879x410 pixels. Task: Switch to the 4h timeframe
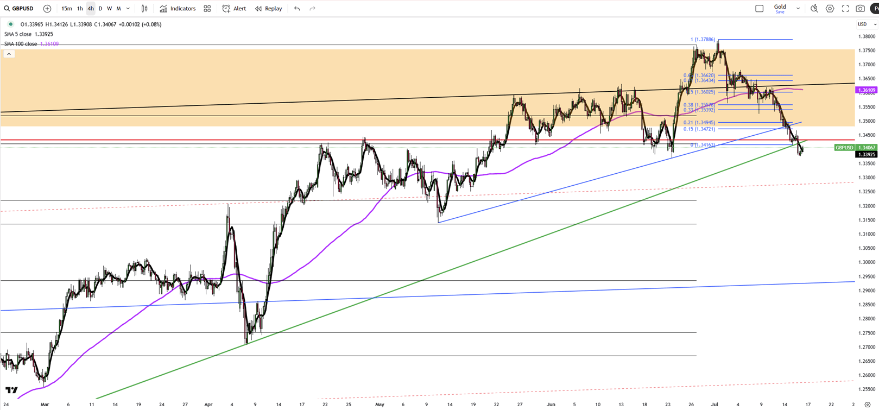[91, 9]
